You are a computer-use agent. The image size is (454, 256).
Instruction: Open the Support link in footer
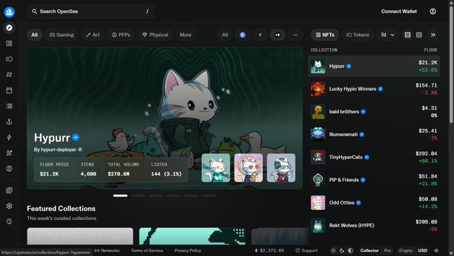click(306, 251)
